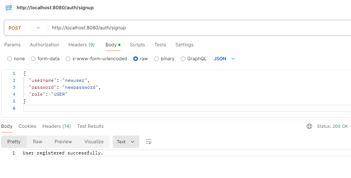
Task: Select the GraphQL body type
Action: pos(183,59)
